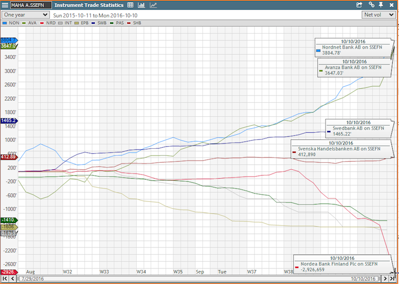Toggle AVA series in legend
Screen dimensions: 399x284
29,23
